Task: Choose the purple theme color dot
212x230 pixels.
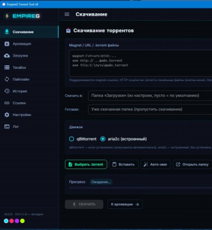Action: point(17,221)
